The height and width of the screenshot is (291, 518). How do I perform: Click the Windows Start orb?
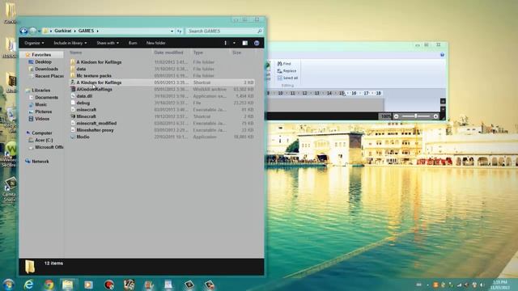tap(8, 284)
